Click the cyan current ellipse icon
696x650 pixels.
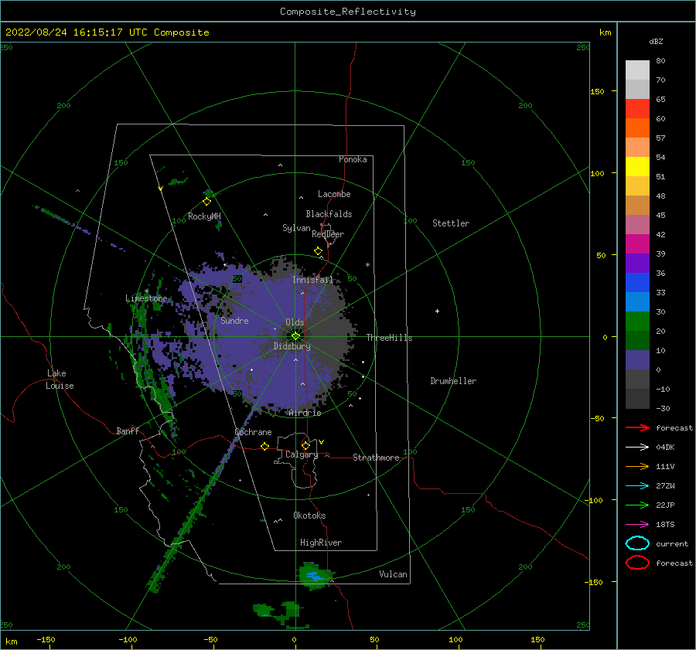click(x=637, y=543)
